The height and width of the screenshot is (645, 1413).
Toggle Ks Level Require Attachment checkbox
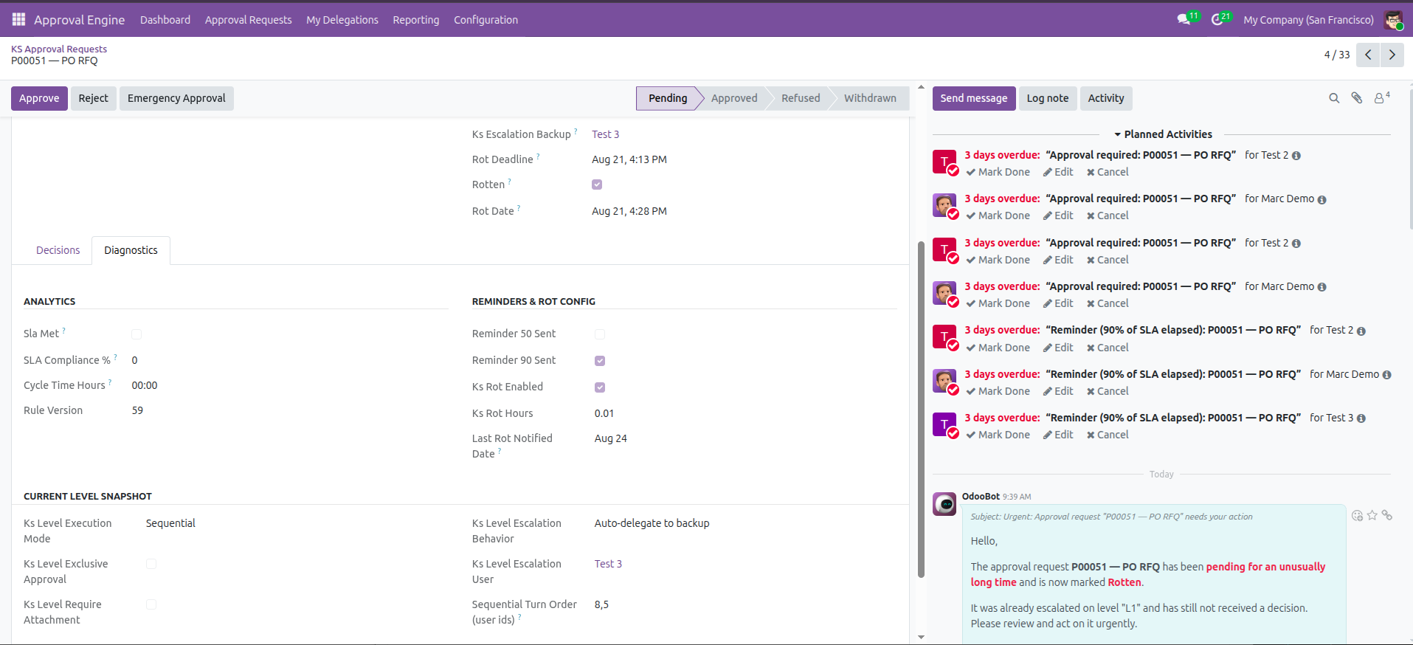(151, 604)
